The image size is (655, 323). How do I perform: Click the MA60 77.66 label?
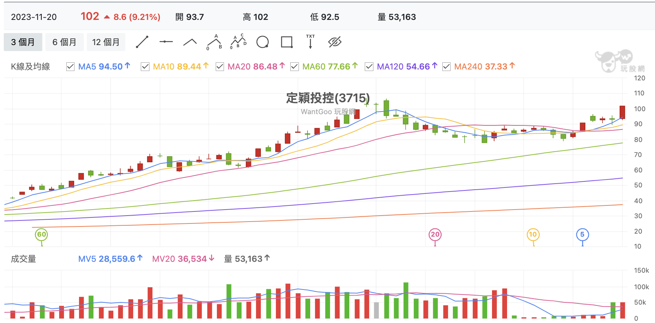pyautogui.click(x=330, y=66)
